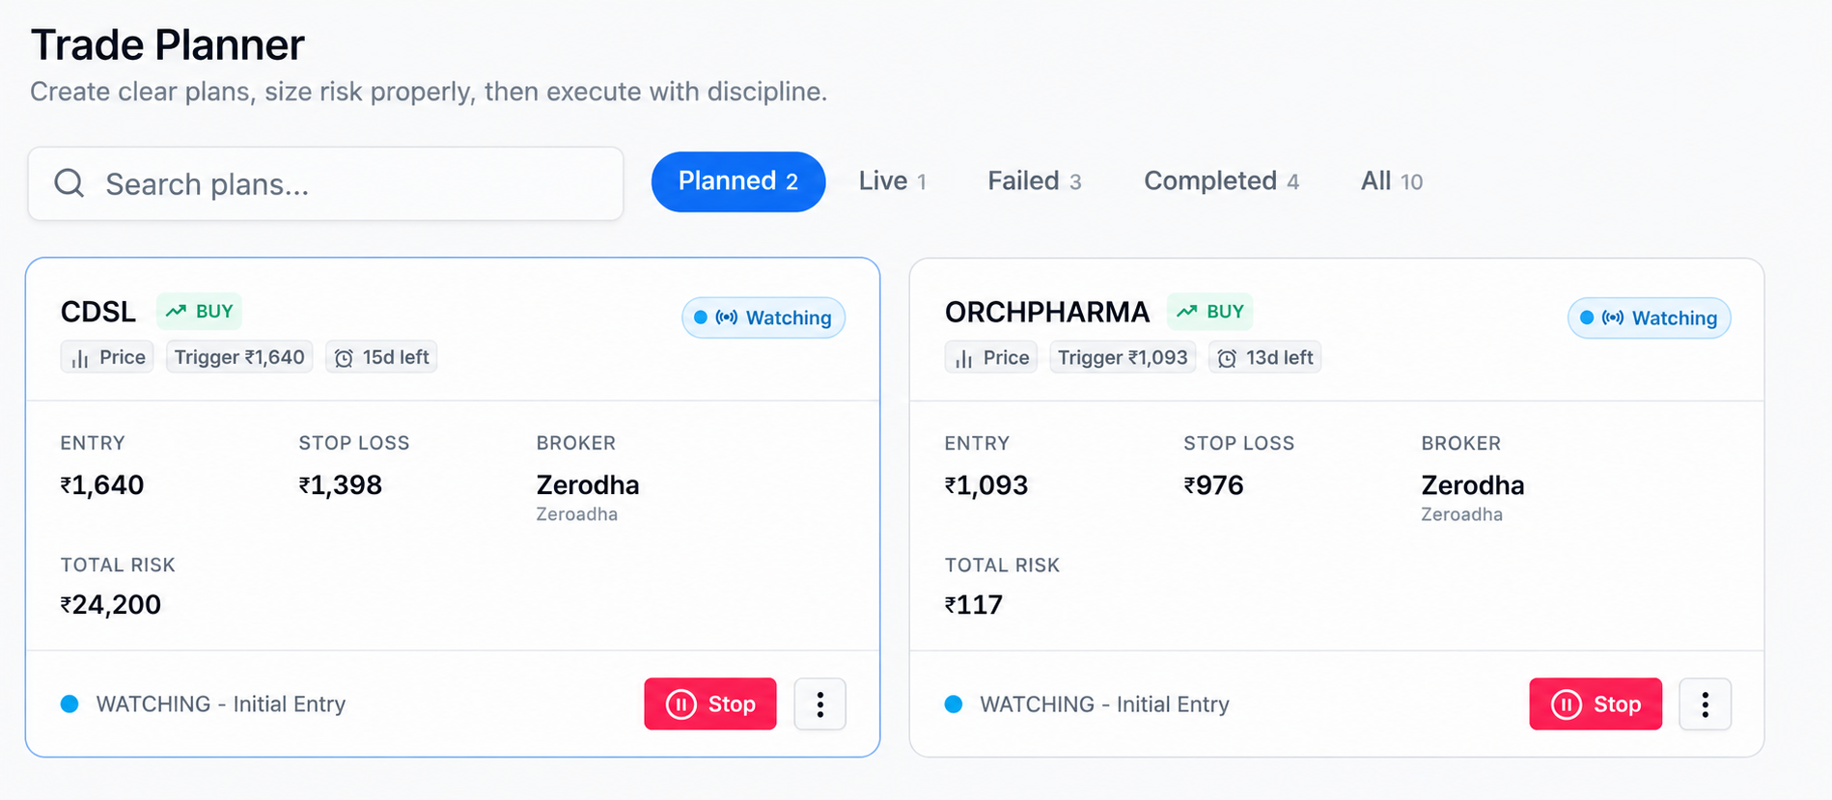Switch to the Live tab

pyautogui.click(x=893, y=181)
